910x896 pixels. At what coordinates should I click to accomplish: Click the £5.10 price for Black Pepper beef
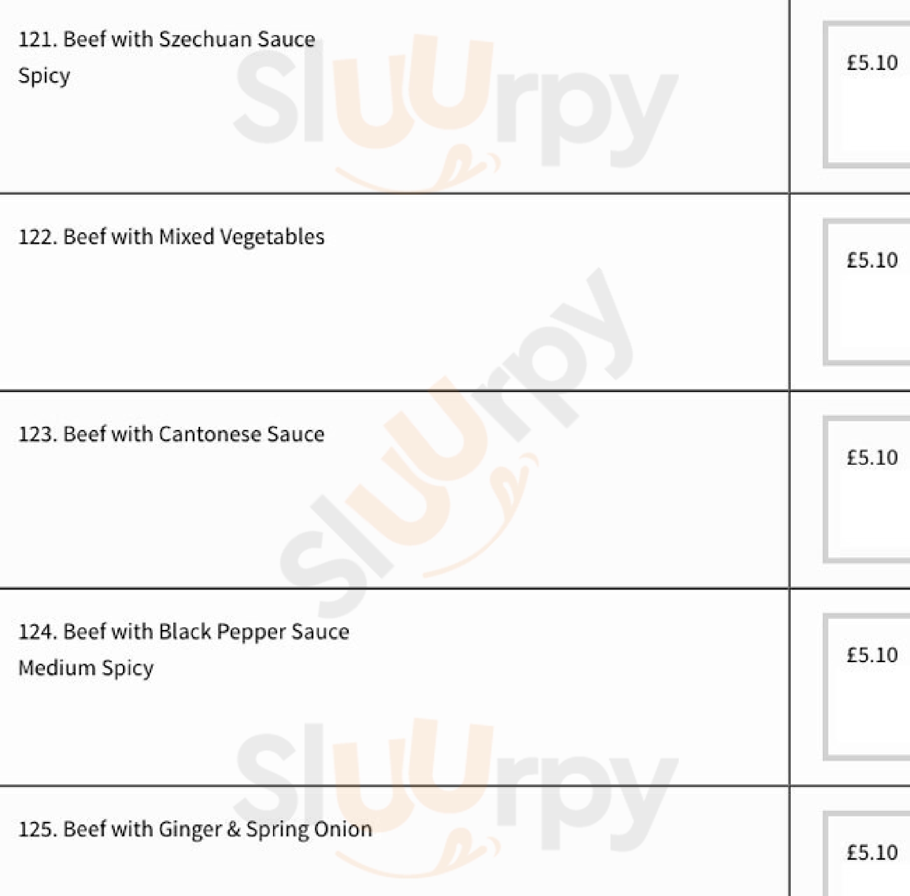point(872,655)
